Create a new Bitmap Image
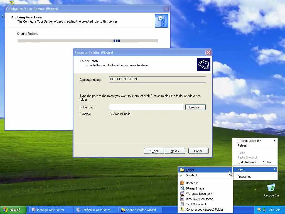Image resolution: width=285 pixels, height=214 pixels. pyautogui.click(x=205, y=188)
